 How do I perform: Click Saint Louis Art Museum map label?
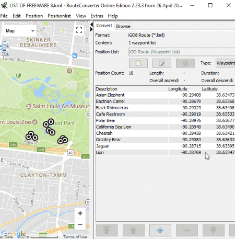tap(61, 106)
